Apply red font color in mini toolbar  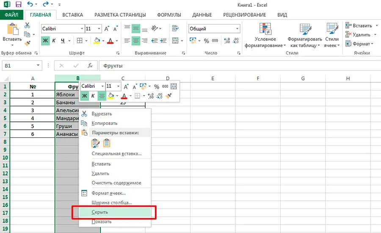[x=124, y=96]
